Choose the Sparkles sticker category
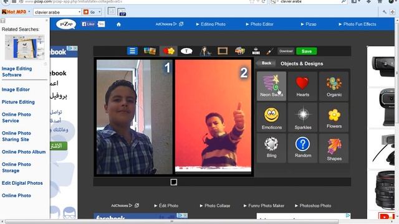Screen dimensions: 399x224 302,118
